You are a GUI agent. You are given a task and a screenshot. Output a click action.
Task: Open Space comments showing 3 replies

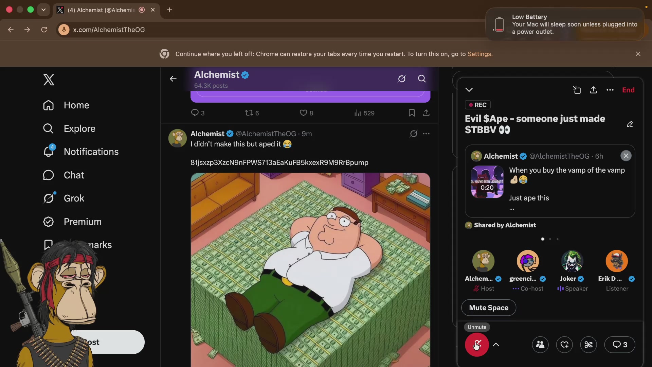620,345
